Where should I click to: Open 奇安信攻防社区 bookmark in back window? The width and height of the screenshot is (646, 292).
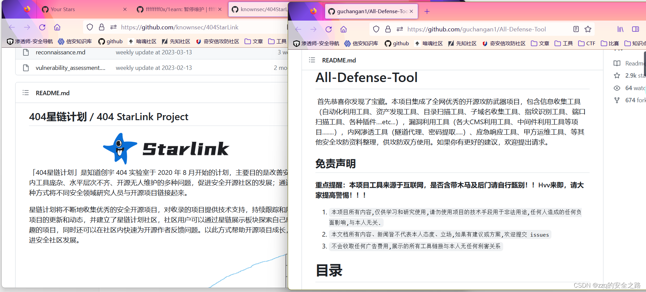pyautogui.click(x=217, y=42)
